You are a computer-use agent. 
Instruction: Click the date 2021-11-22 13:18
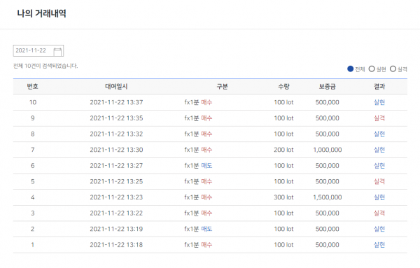point(116,245)
